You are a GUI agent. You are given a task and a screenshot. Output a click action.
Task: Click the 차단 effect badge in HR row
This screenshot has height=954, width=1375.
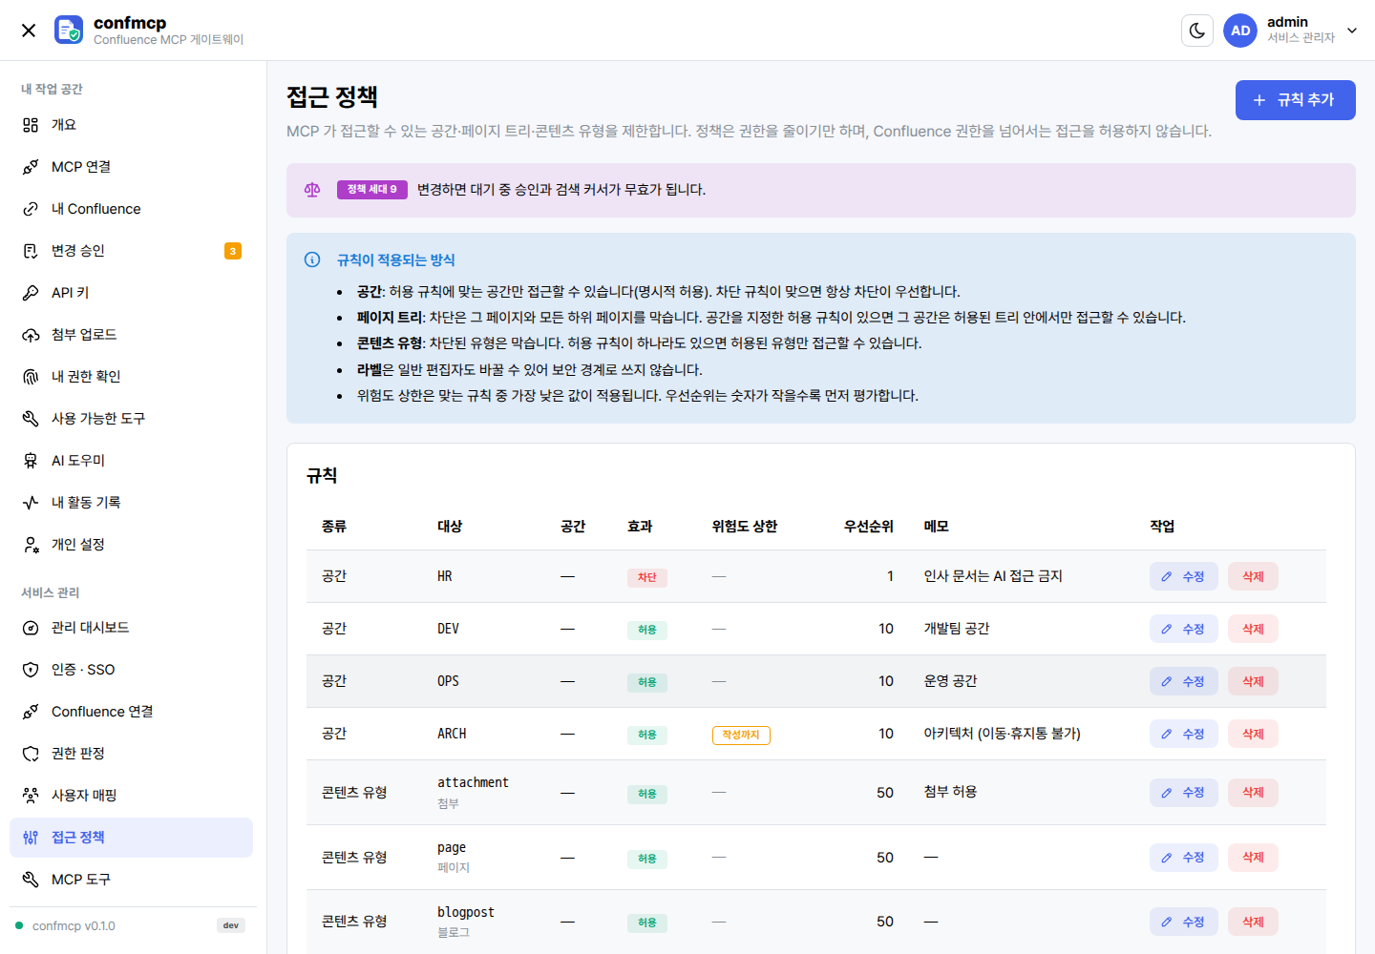[647, 577]
